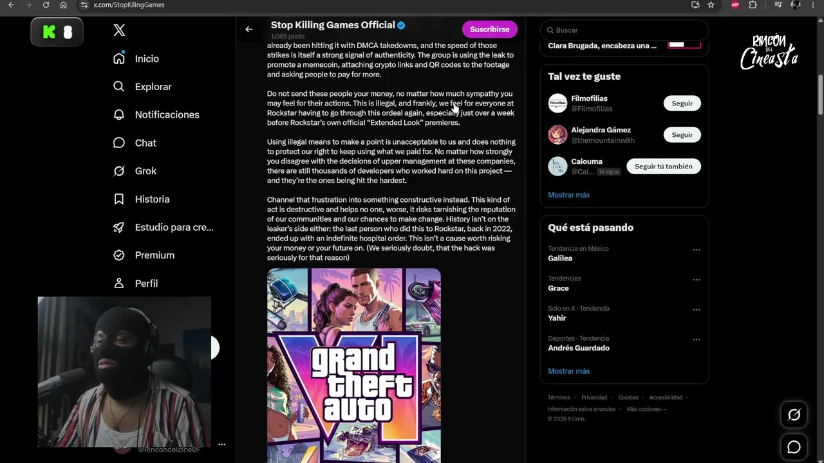Open the Cookies footer link
Image resolution: width=824 pixels, height=463 pixels.
click(628, 397)
